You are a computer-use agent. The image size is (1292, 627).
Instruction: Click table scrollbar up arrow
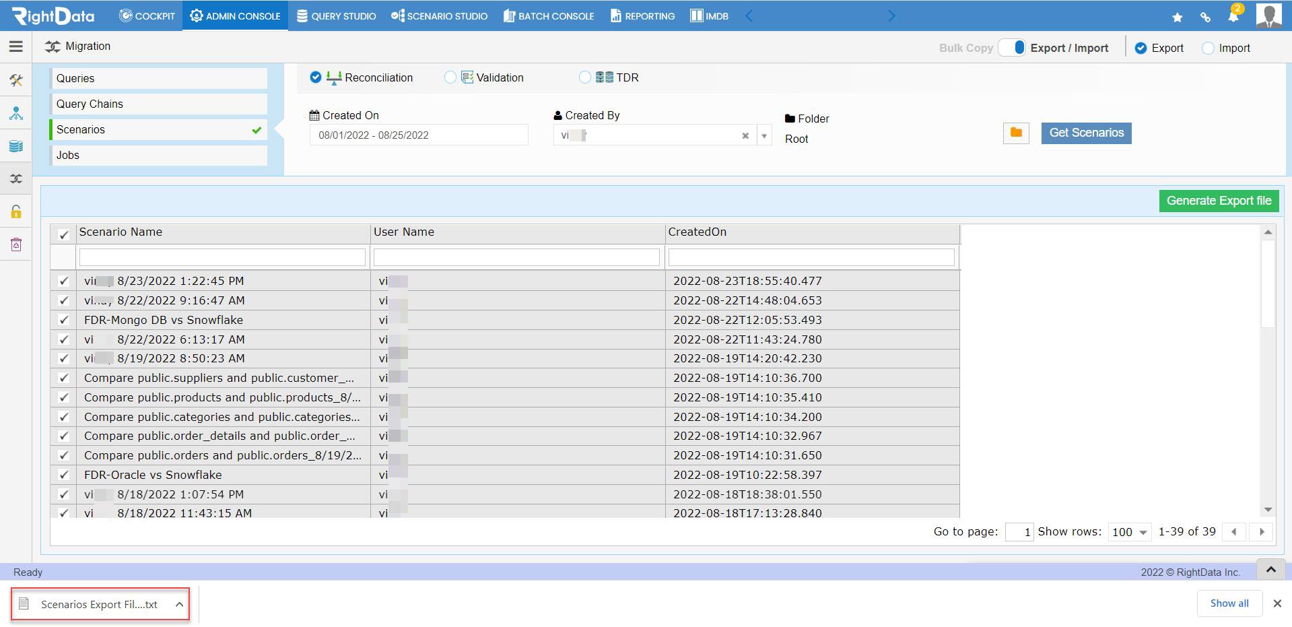(x=1268, y=232)
